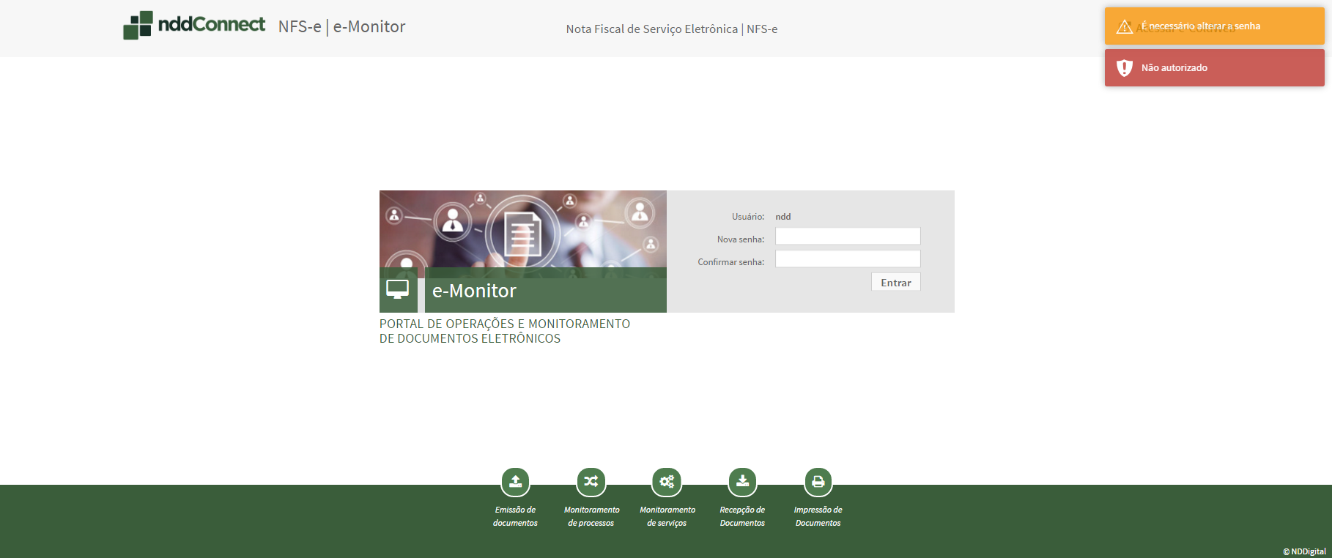Open Monitoramento de processos shuffle icon
1332x558 pixels.
pos(591,482)
